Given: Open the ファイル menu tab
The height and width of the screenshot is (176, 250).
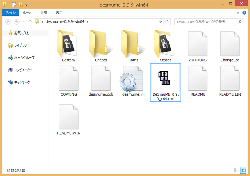Looking at the screenshot, I should click(11, 12).
